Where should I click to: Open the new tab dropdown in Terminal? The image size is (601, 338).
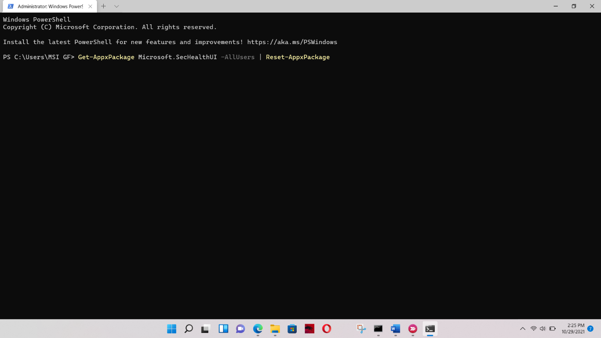(116, 6)
